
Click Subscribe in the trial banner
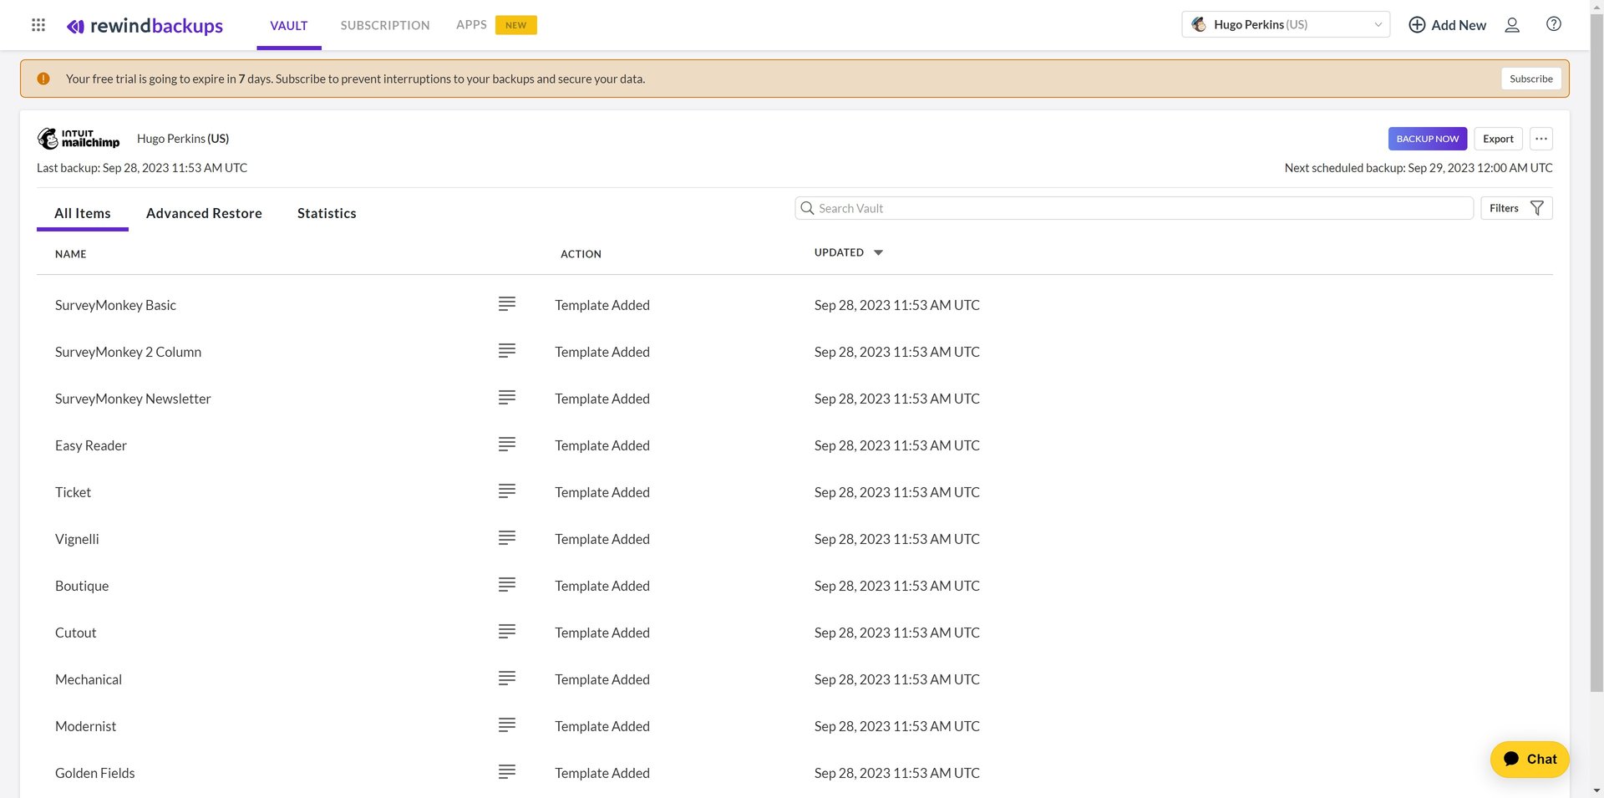(x=1530, y=79)
